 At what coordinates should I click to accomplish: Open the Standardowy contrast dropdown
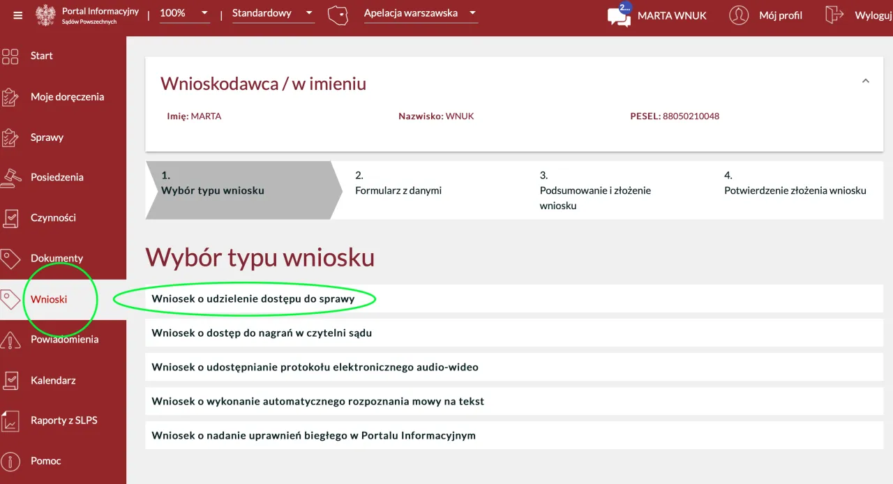pyautogui.click(x=272, y=12)
